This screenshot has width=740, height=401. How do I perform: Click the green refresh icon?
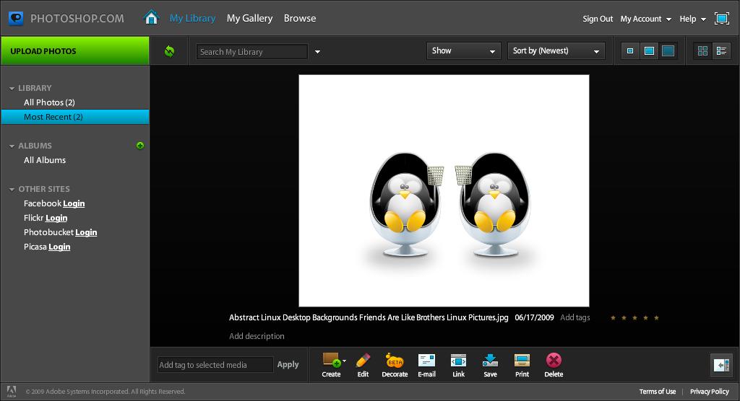[169, 51]
